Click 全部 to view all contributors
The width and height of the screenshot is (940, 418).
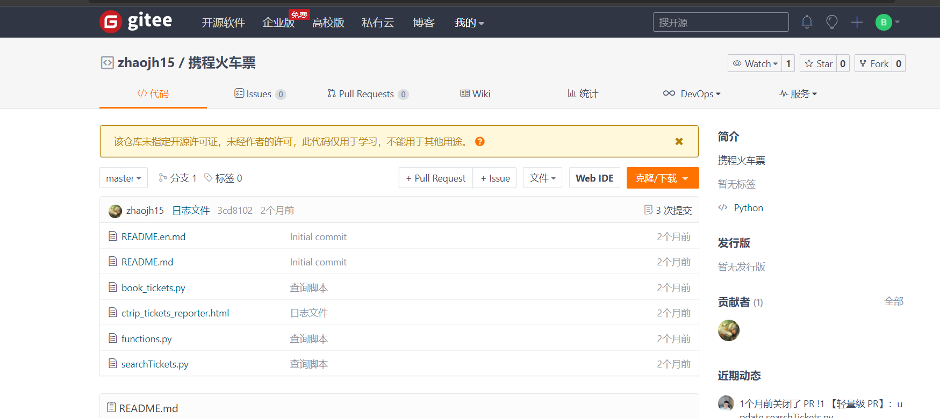click(x=894, y=301)
